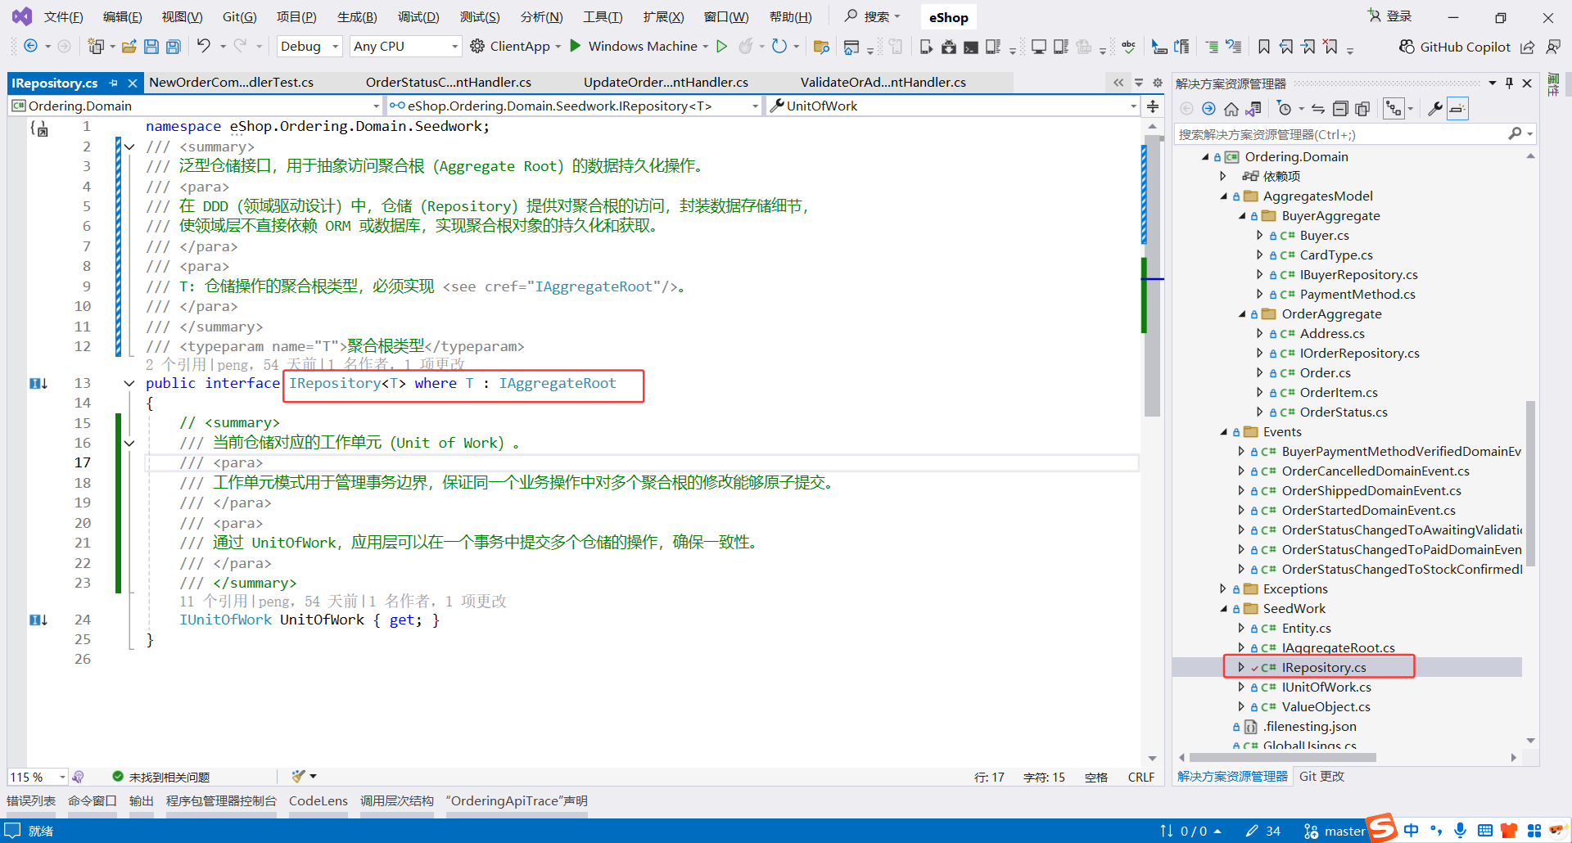1572x843 pixels.
Task: Open the CodeLens bottom panel tab
Action: (318, 800)
